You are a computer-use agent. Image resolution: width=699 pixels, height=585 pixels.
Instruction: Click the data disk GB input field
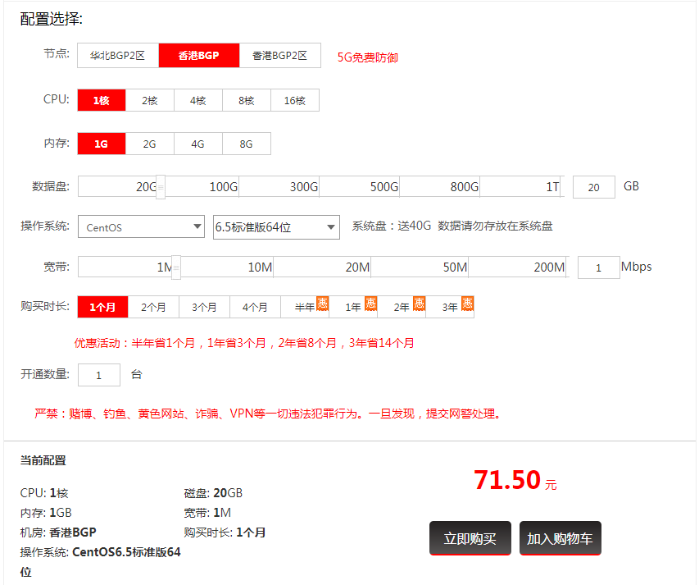pos(594,187)
